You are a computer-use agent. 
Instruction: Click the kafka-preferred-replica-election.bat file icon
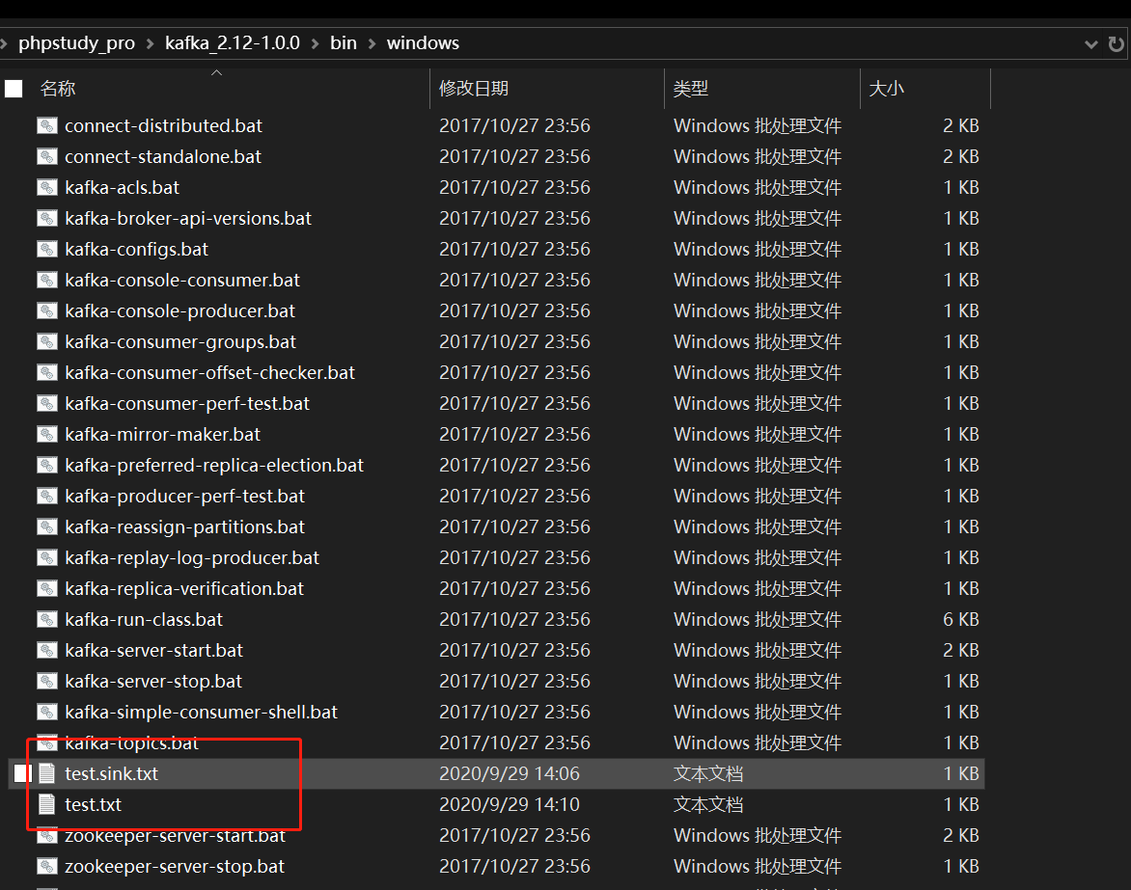coord(47,466)
